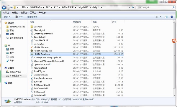This screenshot has width=177, height=107.
Task: Open the change view dropdown arrow
Action: coord(160,17)
